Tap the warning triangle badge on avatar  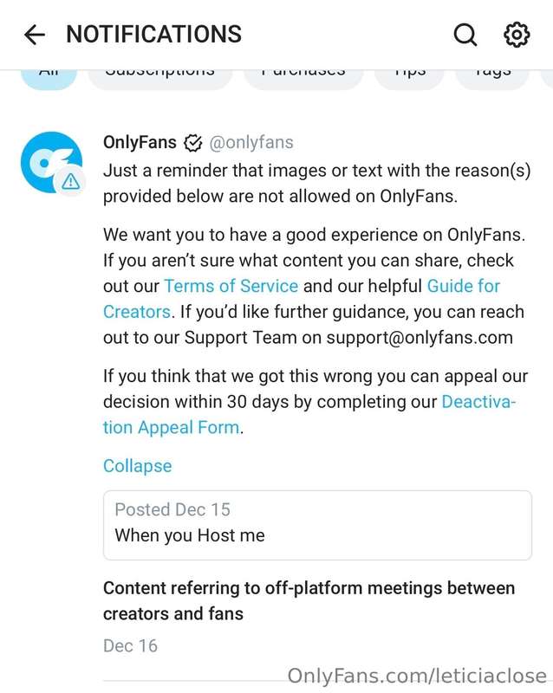pyautogui.click(x=70, y=181)
